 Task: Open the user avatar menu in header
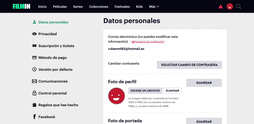coord(230,7)
